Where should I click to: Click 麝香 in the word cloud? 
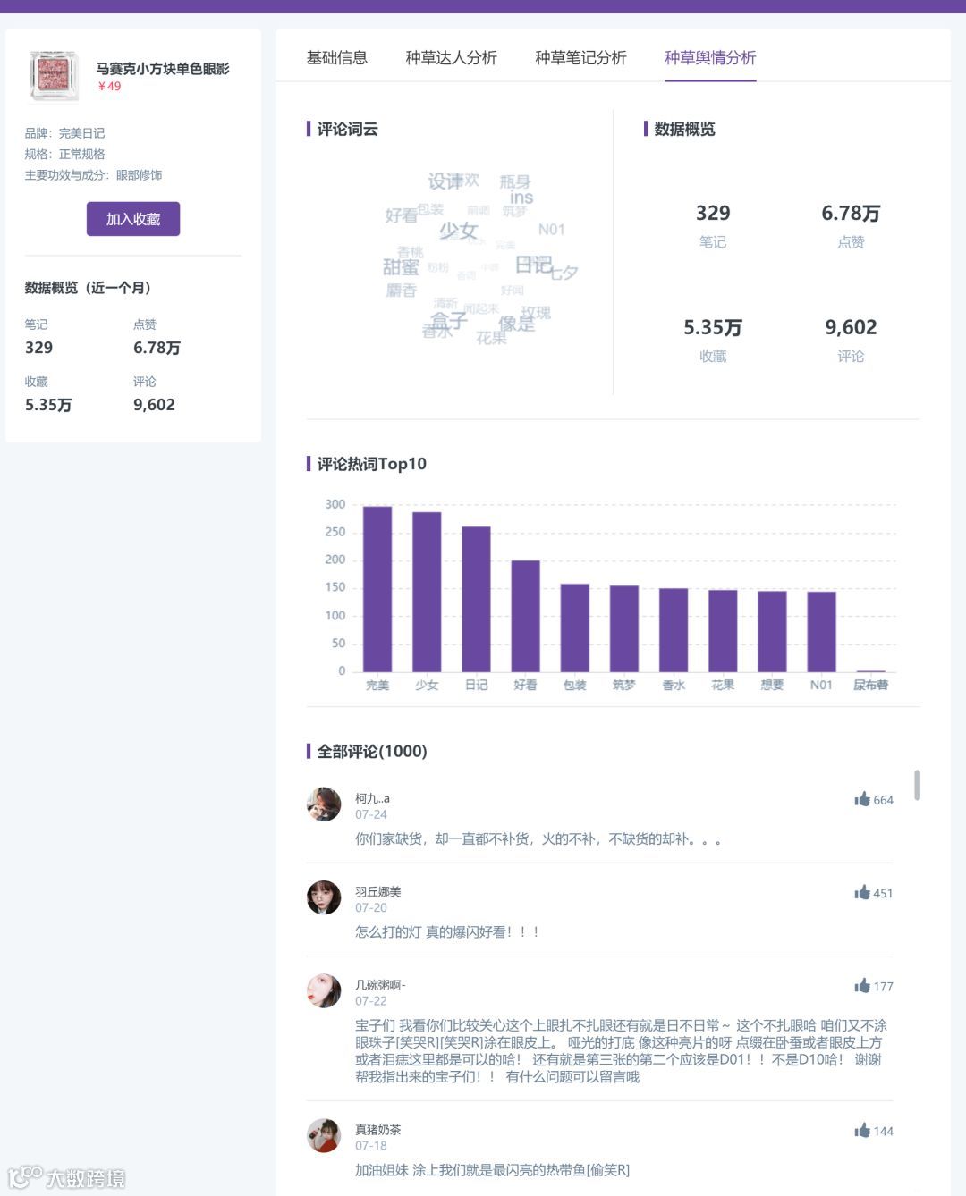[402, 291]
